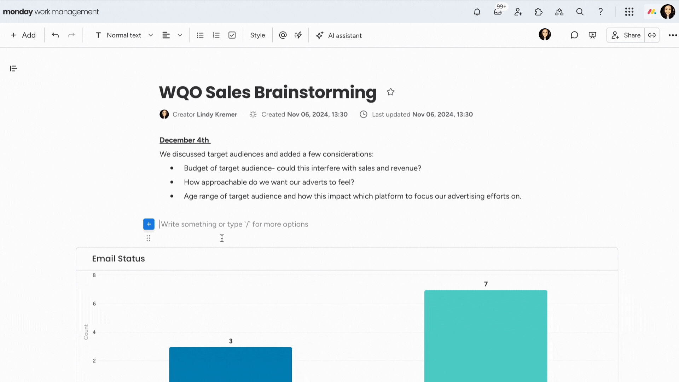This screenshot has width=679, height=382.
Task: Click the Created date text
Action: pos(304,114)
